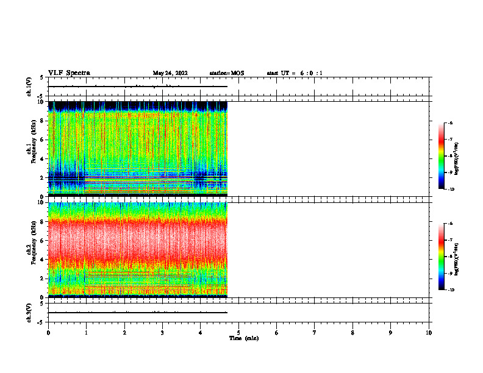Image resolution: width=483 pixels, height=373 pixels.
Task: Click the "ch.3(V)" axis label
Action: 29,313
